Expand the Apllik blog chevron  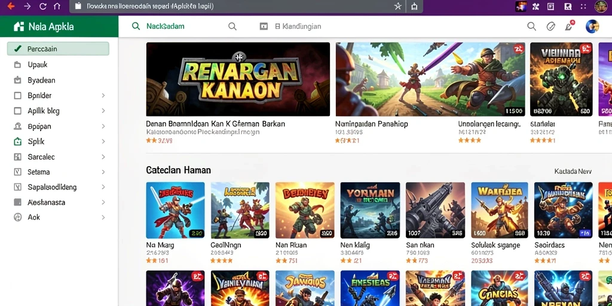point(103,111)
